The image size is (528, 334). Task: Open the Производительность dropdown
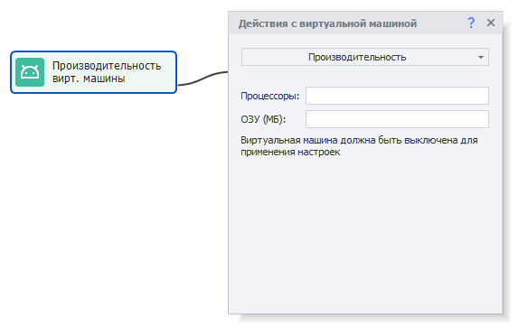click(x=364, y=57)
